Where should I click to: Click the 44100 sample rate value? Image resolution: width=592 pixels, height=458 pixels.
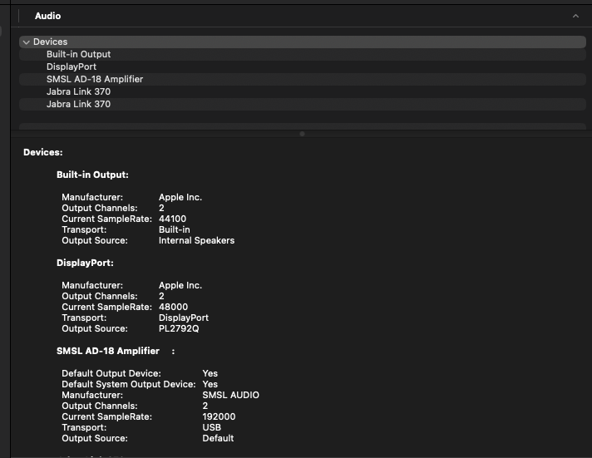[173, 219]
